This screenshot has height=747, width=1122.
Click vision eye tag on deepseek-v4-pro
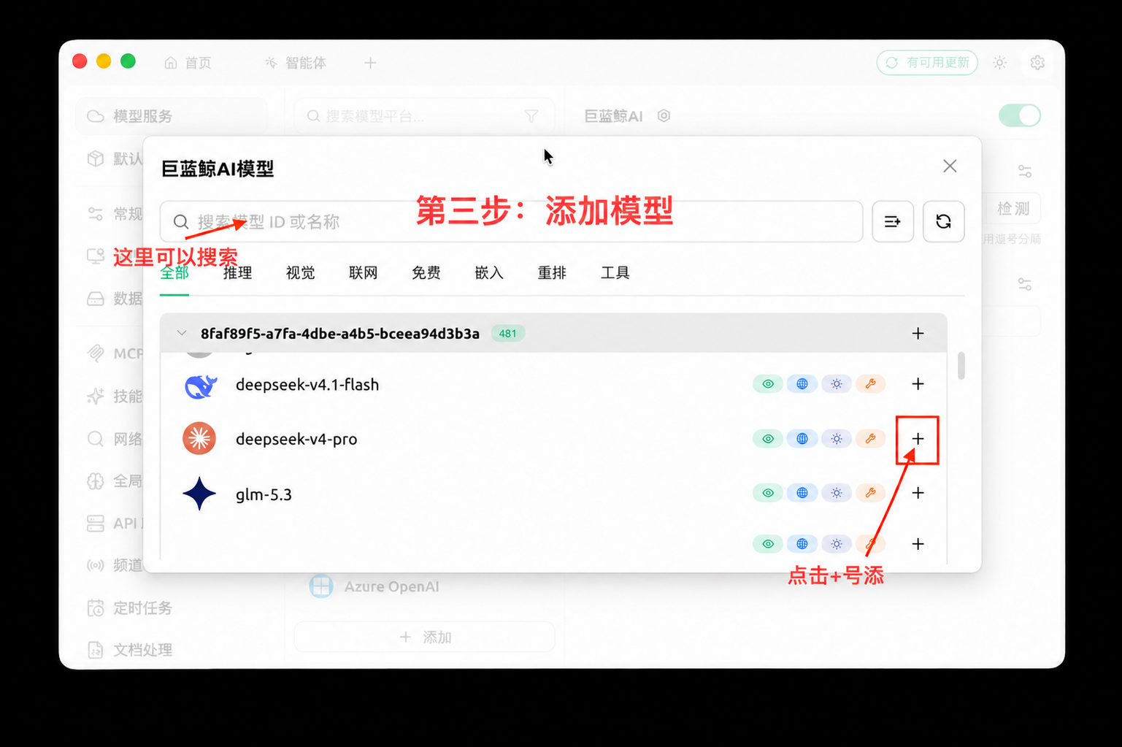pyautogui.click(x=768, y=439)
